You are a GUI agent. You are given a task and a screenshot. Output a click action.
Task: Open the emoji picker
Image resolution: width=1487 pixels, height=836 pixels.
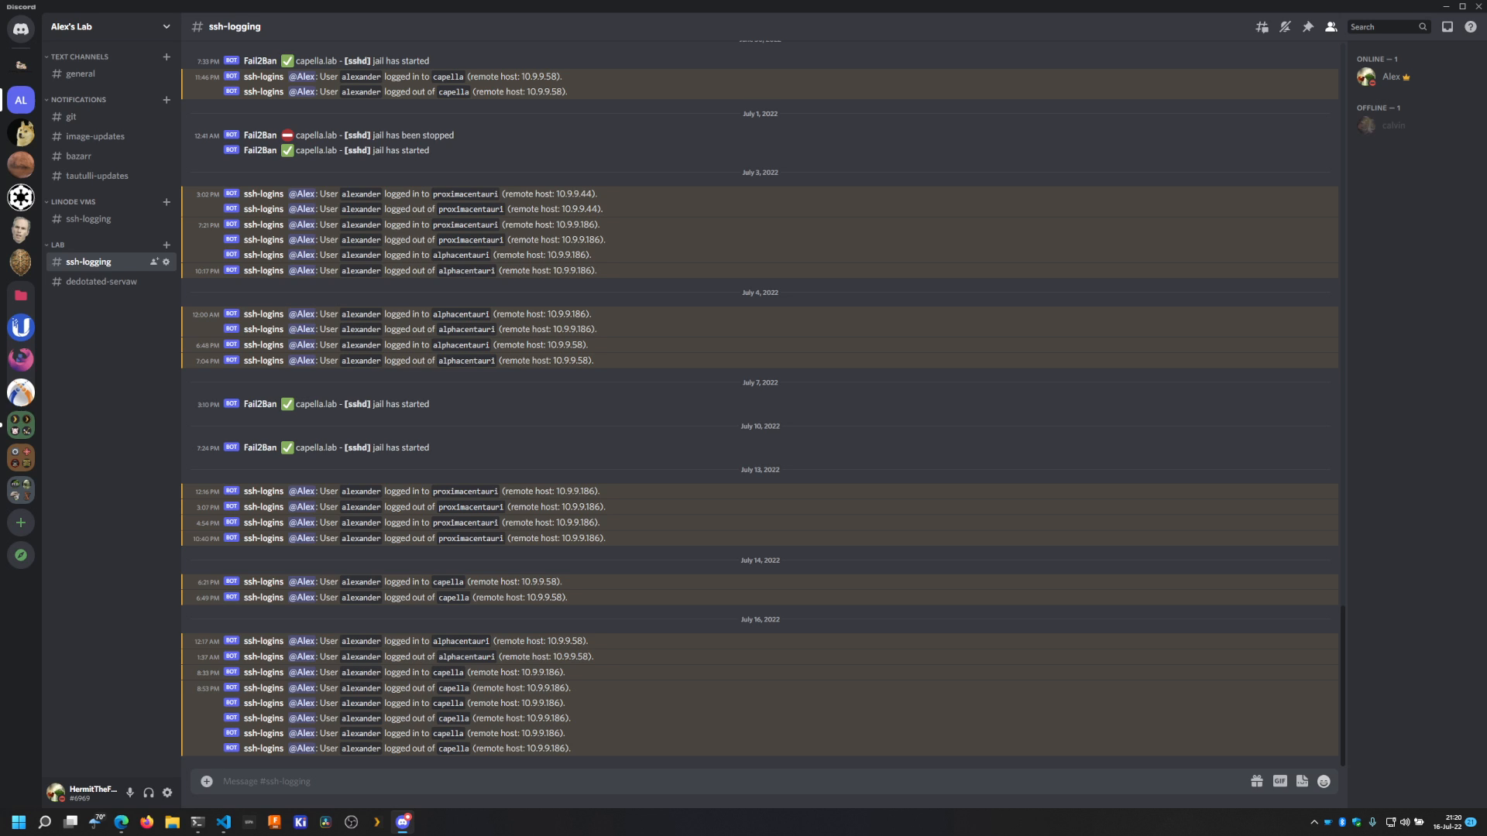pos(1324,781)
